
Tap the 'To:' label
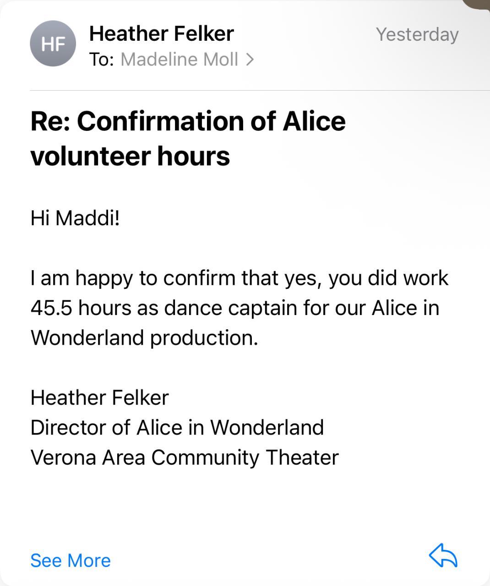coord(101,60)
